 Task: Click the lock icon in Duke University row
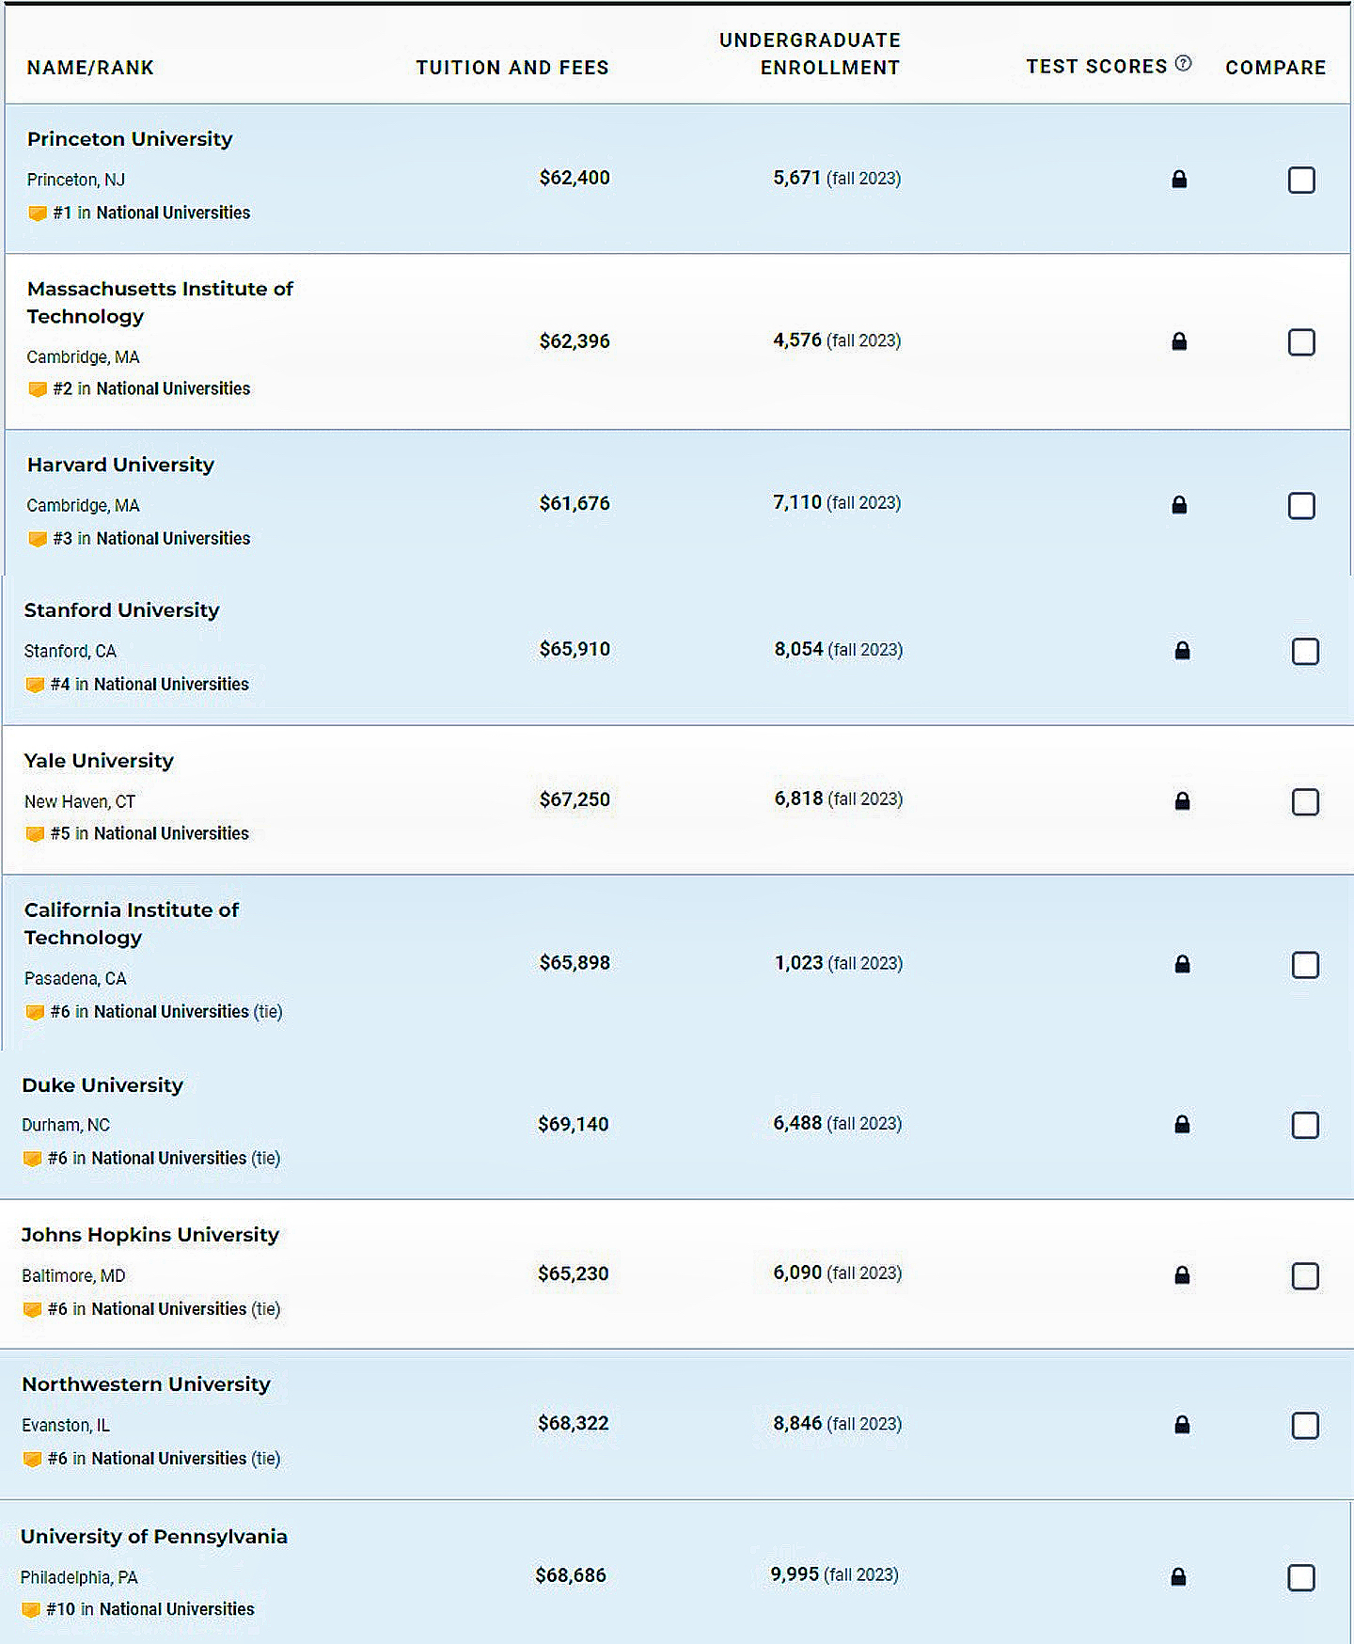(x=1183, y=1124)
